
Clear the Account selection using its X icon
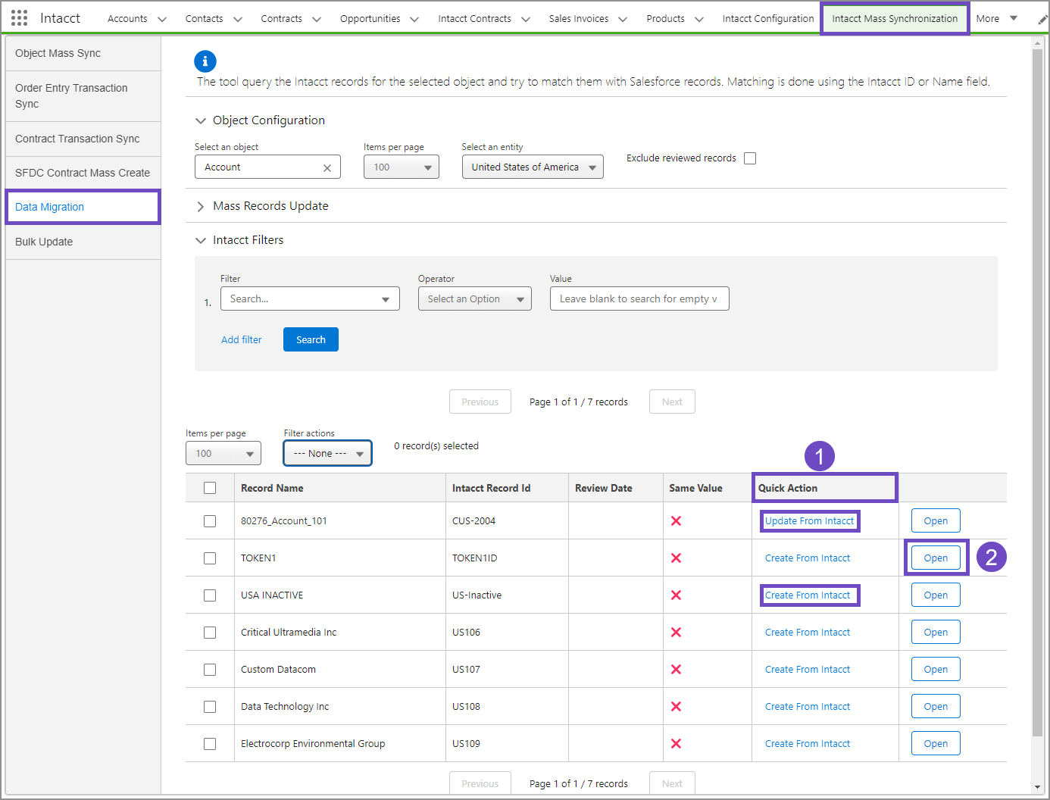click(327, 167)
